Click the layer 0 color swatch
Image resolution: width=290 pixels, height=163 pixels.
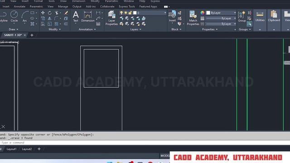coord(135,13)
